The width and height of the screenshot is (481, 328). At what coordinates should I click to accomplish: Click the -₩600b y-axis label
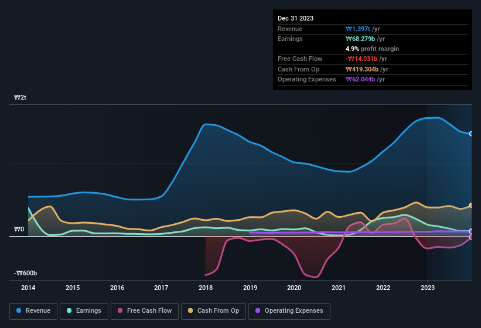coord(26,274)
